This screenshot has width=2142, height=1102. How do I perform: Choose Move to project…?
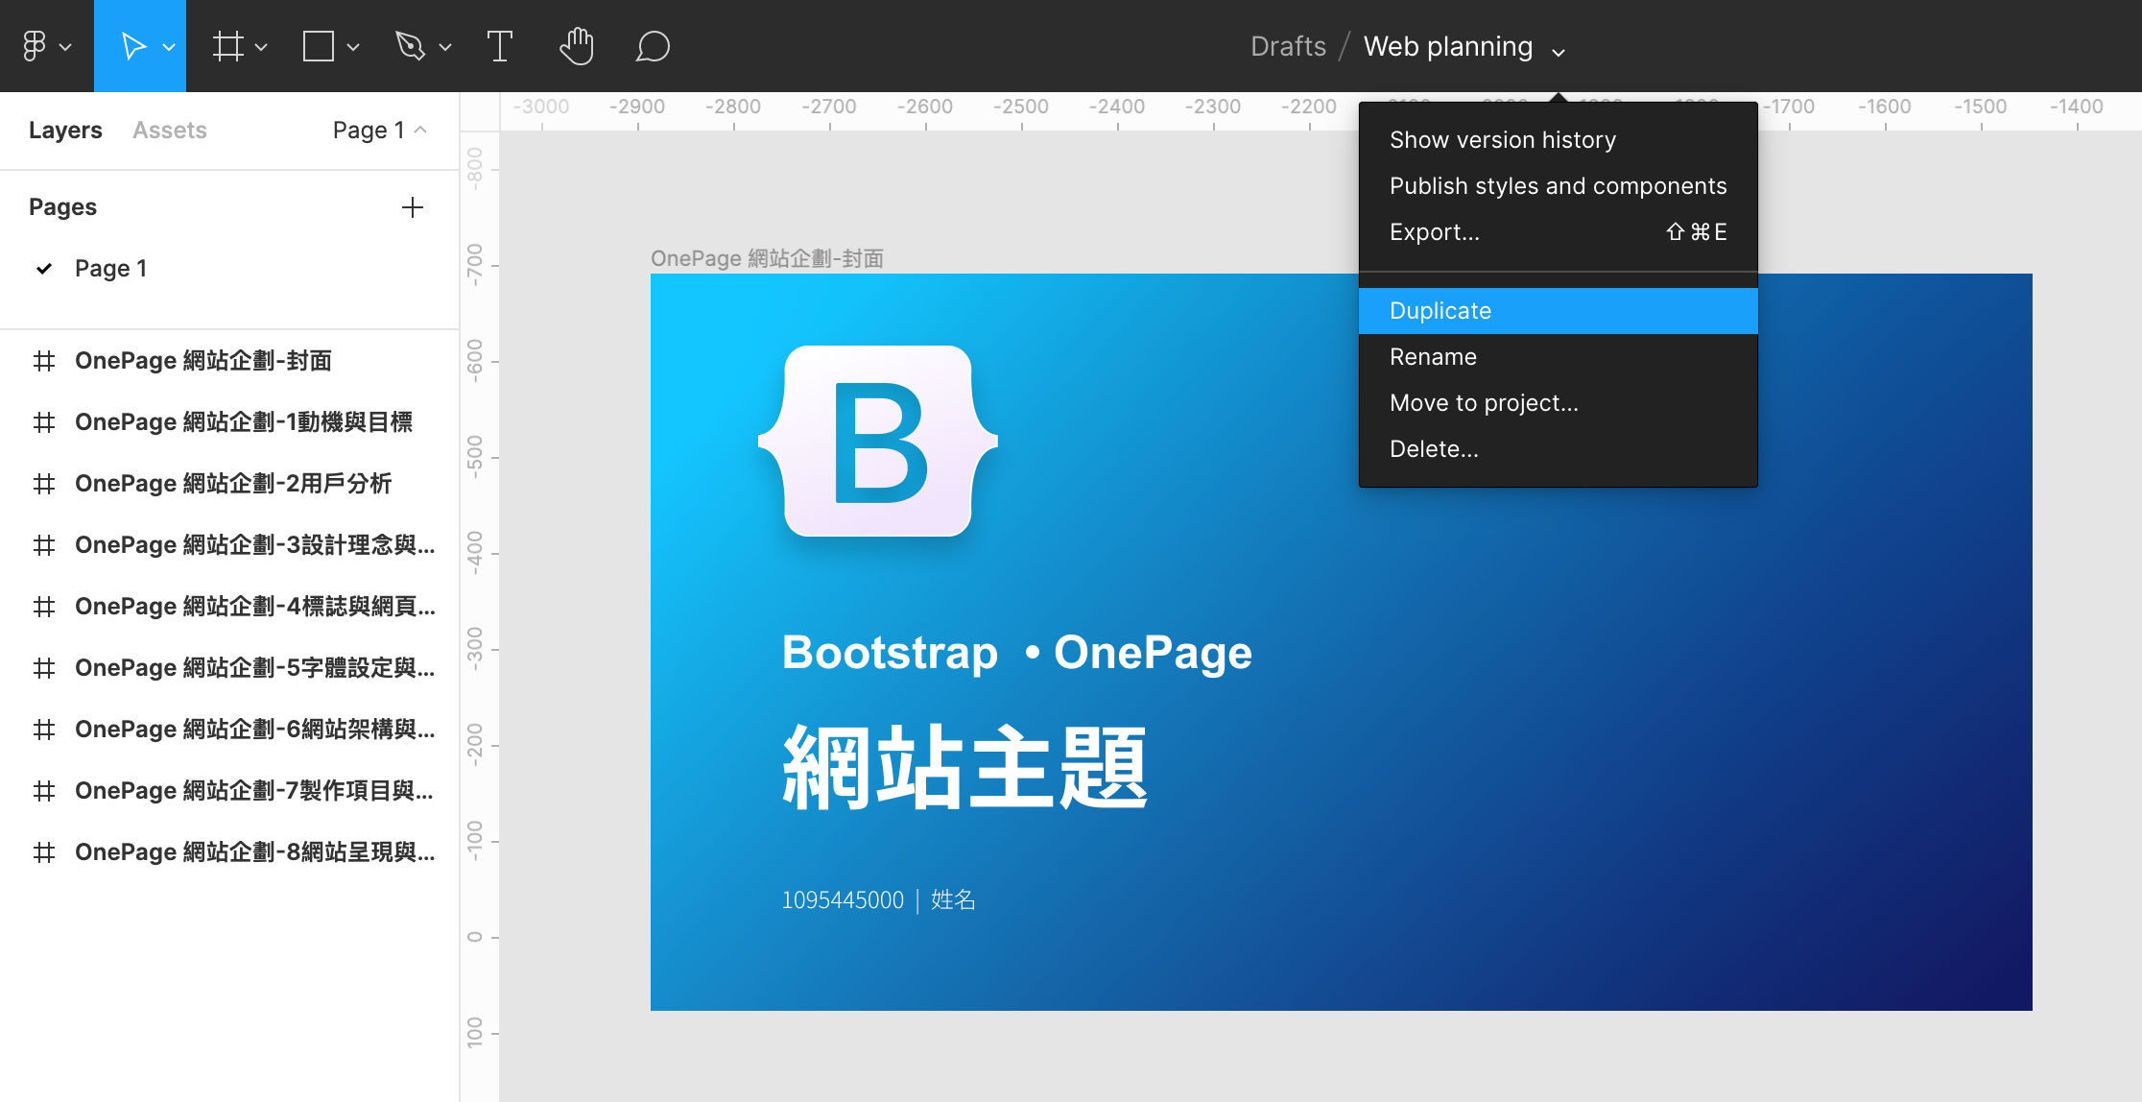click(1559, 403)
